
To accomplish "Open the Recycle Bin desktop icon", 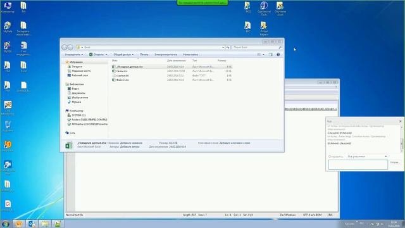I will pos(8,127).
